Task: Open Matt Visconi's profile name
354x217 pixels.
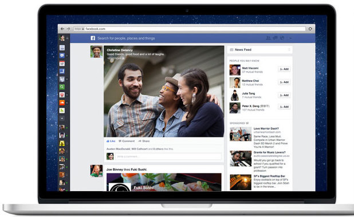Action: pos(250,68)
